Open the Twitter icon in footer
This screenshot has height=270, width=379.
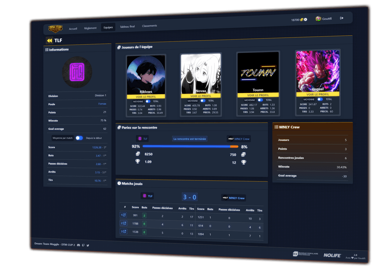88,245
